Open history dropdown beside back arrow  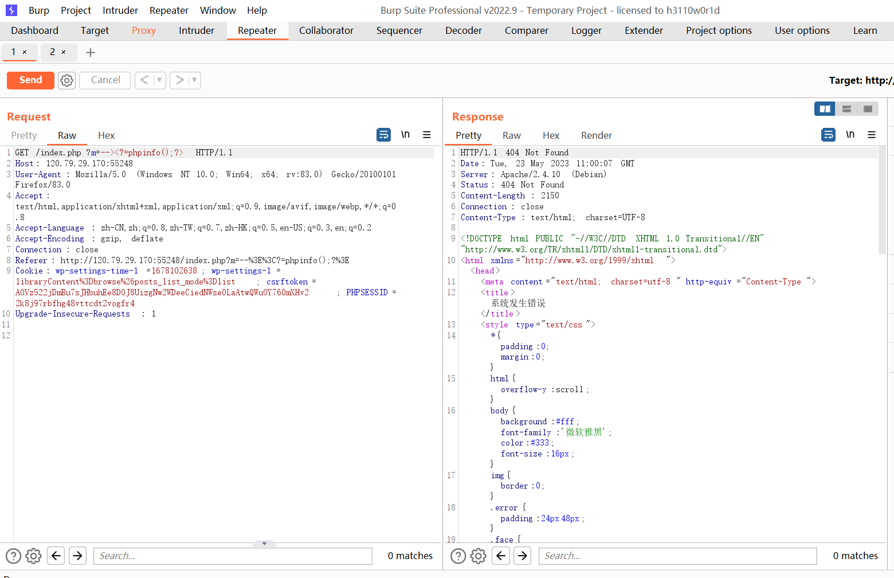pyautogui.click(x=159, y=80)
